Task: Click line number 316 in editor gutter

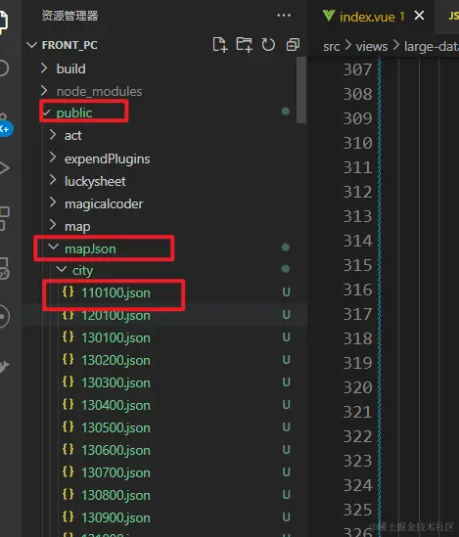Action: coord(357,290)
